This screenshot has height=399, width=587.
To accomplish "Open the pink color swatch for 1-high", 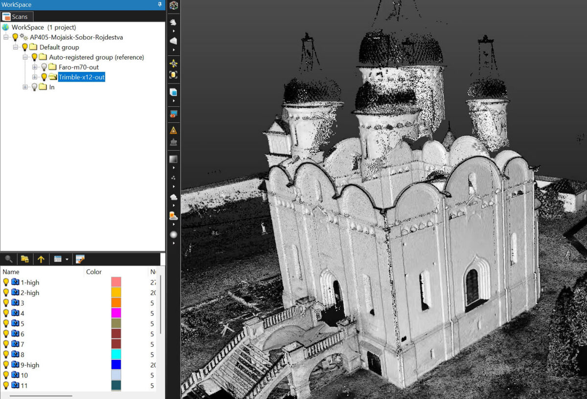I will [x=116, y=282].
